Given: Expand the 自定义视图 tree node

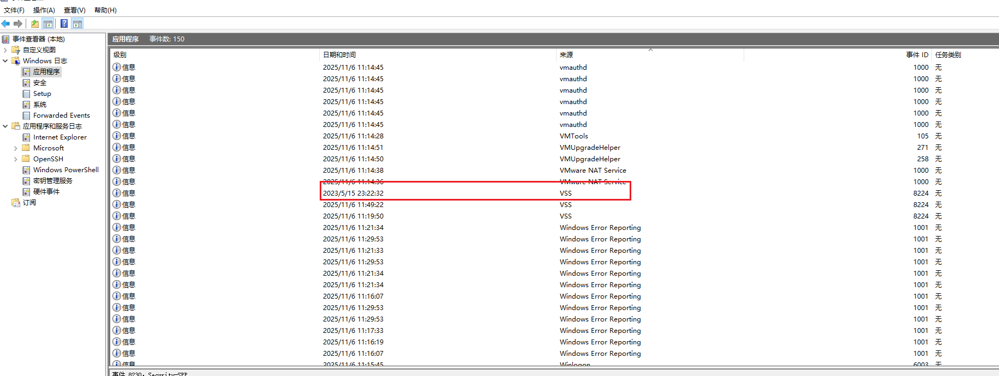Looking at the screenshot, I should (x=5, y=50).
